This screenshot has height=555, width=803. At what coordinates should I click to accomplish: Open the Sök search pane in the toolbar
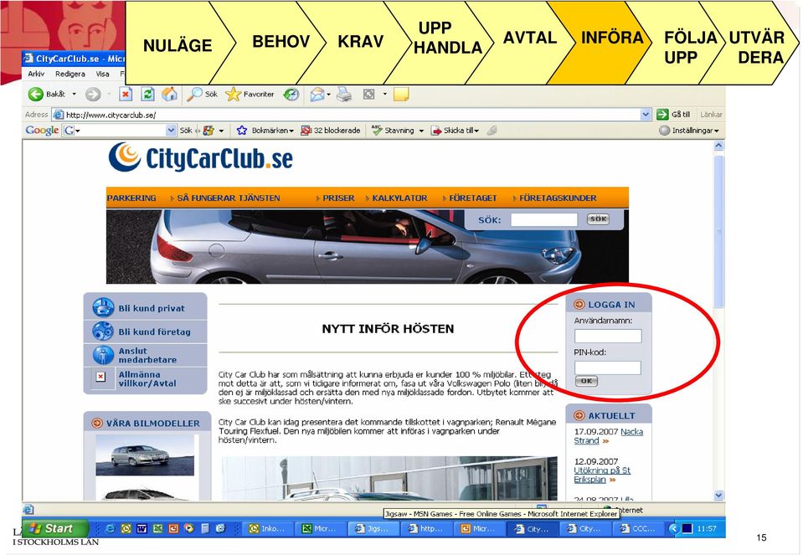203,95
